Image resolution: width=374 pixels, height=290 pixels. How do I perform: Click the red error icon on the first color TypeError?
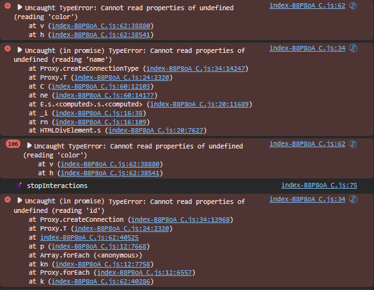[8, 6]
